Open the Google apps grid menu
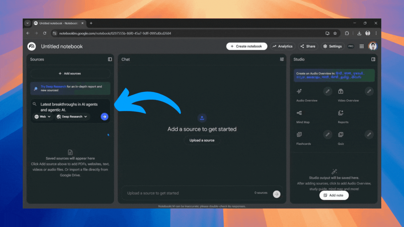 click(x=361, y=46)
